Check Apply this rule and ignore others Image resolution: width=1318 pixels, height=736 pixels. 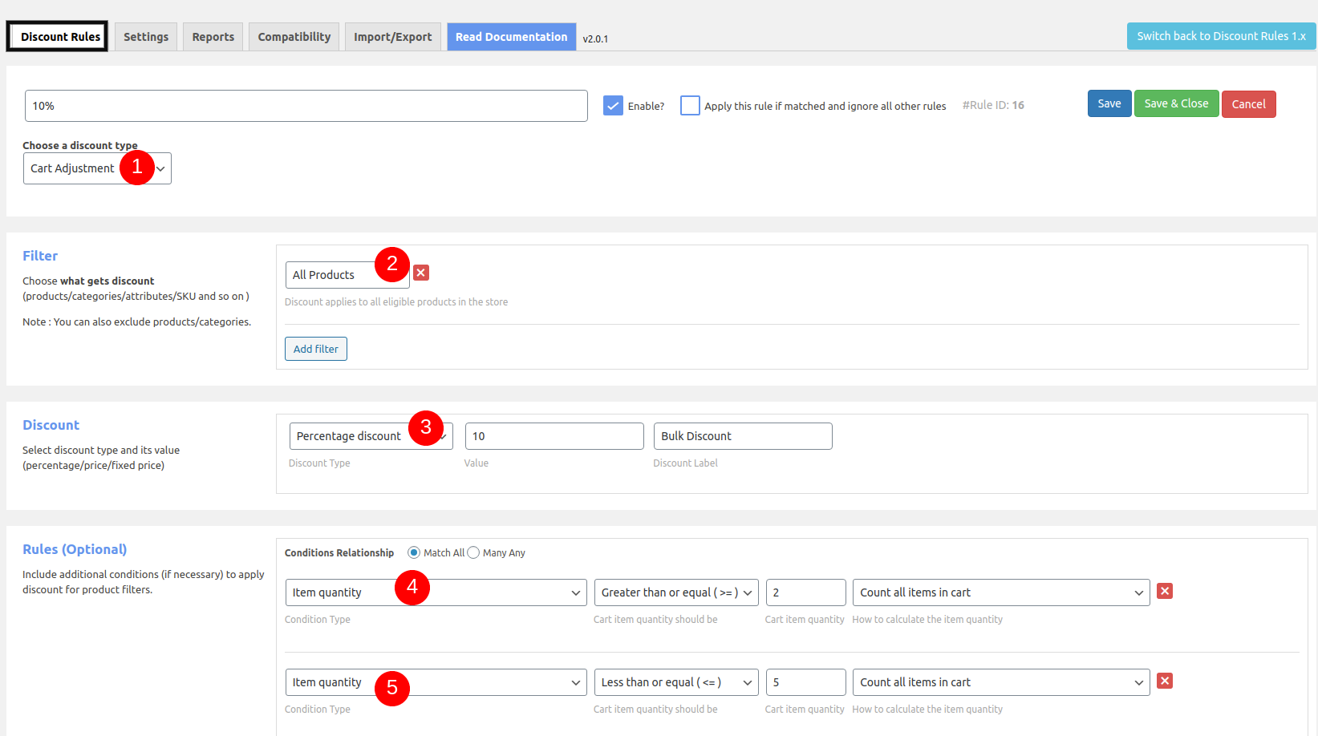click(690, 106)
